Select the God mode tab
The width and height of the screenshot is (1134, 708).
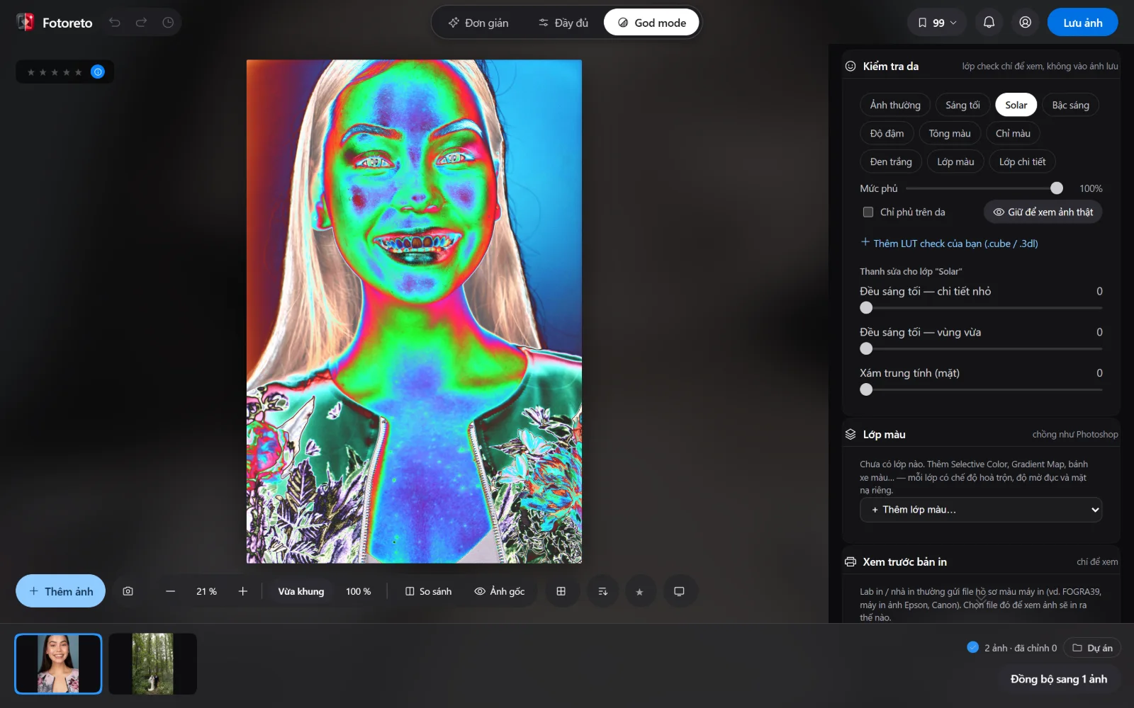click(x=651, y=23)
